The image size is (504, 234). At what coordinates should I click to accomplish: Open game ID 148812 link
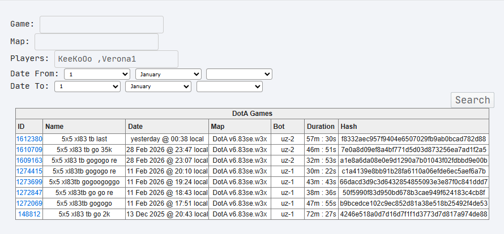(29, 214)
